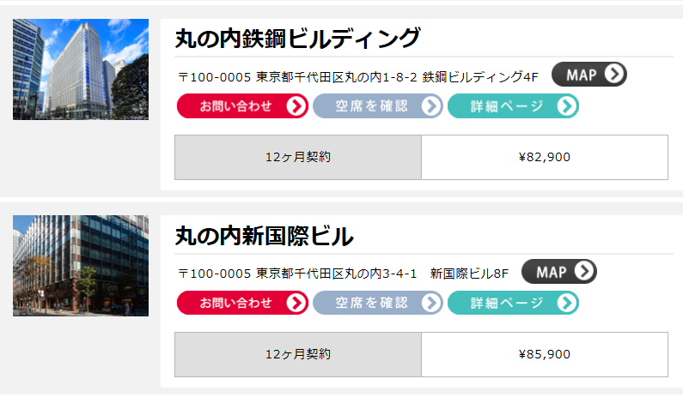Open 詳細ページ for 丸の内新国際ビル
The image size is (683, 397).
tap(513, 303)
